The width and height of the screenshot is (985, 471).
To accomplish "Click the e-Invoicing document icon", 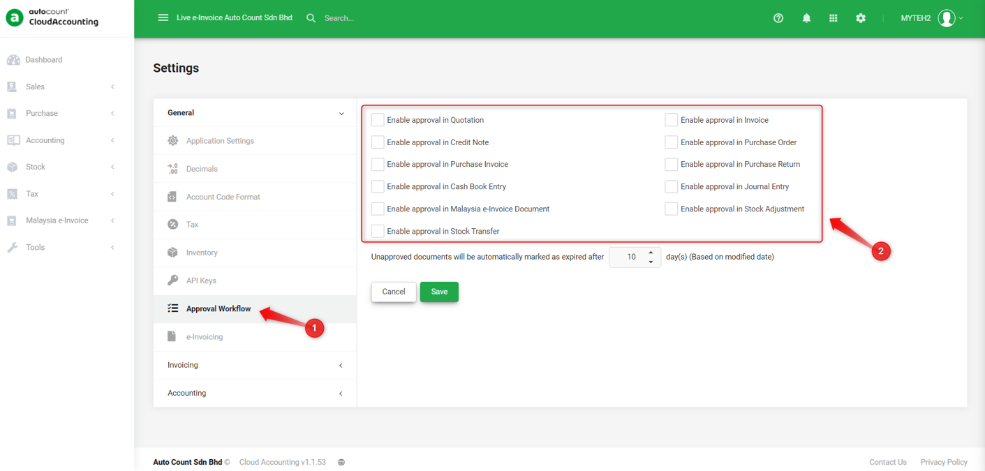I will point(172,336).
